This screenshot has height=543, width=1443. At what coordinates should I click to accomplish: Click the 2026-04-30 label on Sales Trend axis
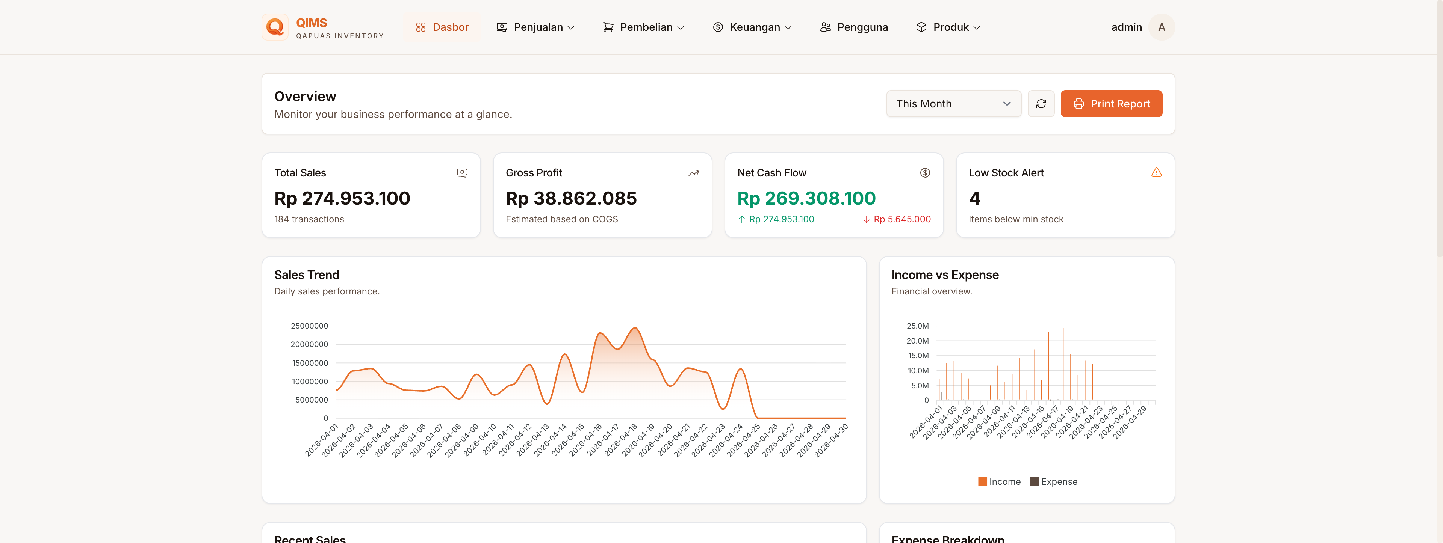coord(831,440)
